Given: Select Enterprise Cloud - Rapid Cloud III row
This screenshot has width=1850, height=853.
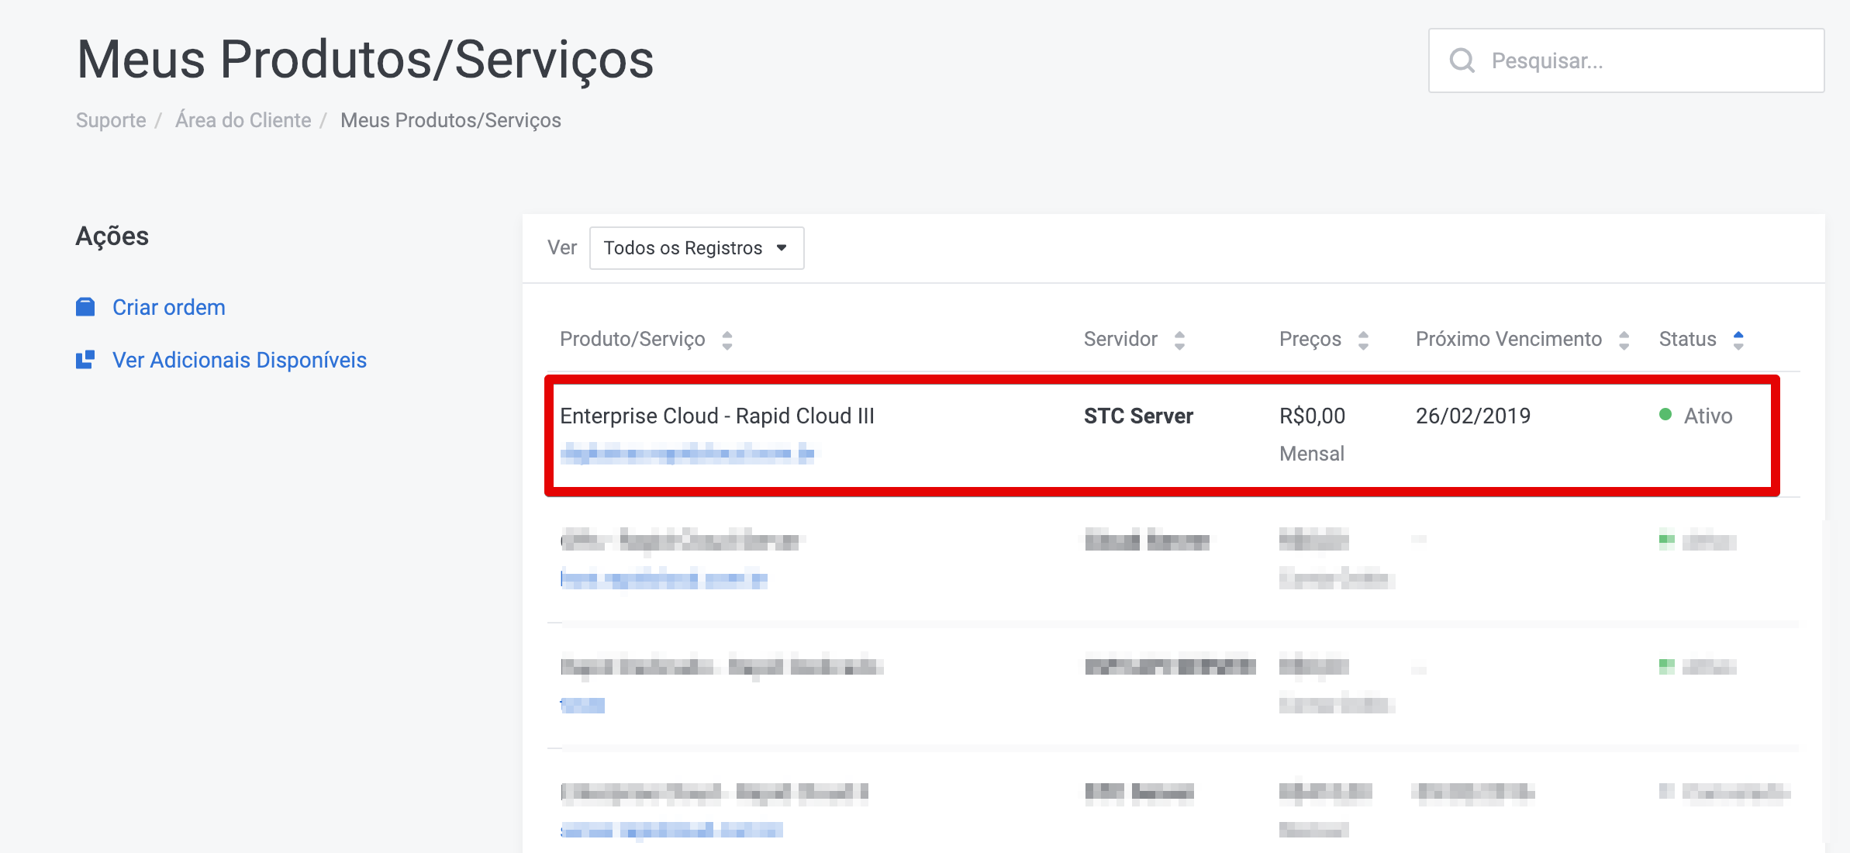Looking at the screenshot, I should click(716, 416).
